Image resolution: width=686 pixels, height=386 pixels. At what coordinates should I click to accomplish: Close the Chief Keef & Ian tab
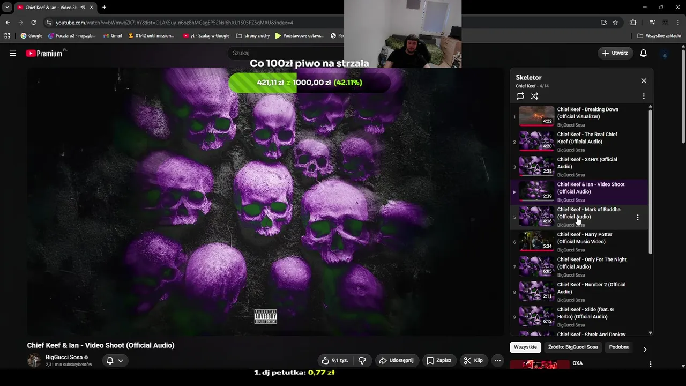pyautogui.click(x=92, y=7)
